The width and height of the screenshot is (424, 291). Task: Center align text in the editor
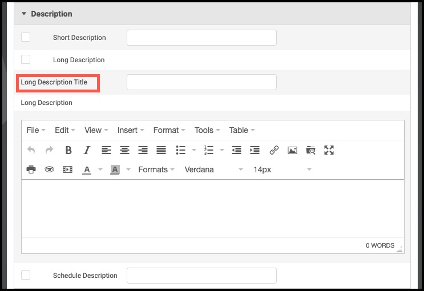(124, 150)
